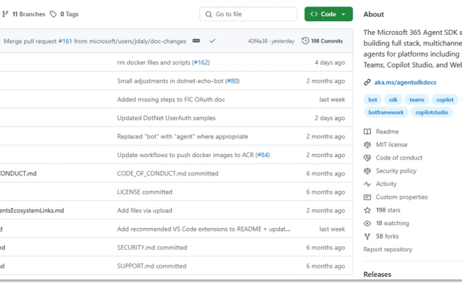Open pull request #80 link
This screenshot has width=462, height=284.
[x=232, y=81]
